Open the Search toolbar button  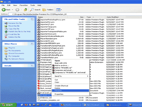[35, 10]
